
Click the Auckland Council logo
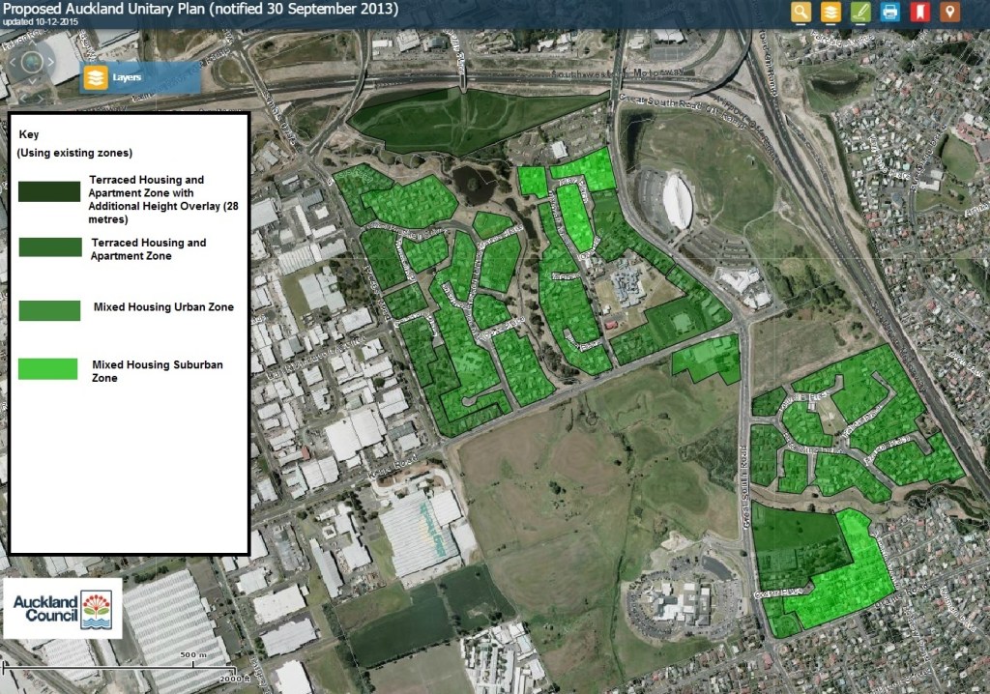point(64,610)
